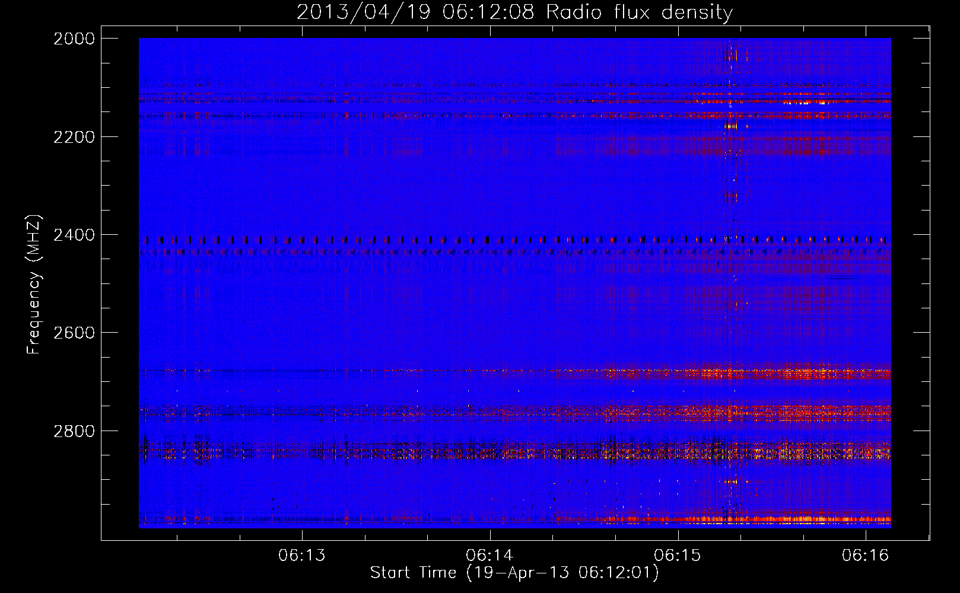The height and width of the screenshot is (593, 960).
Task: Select the 2800 frequency tick label
Action: pos(74,431)
